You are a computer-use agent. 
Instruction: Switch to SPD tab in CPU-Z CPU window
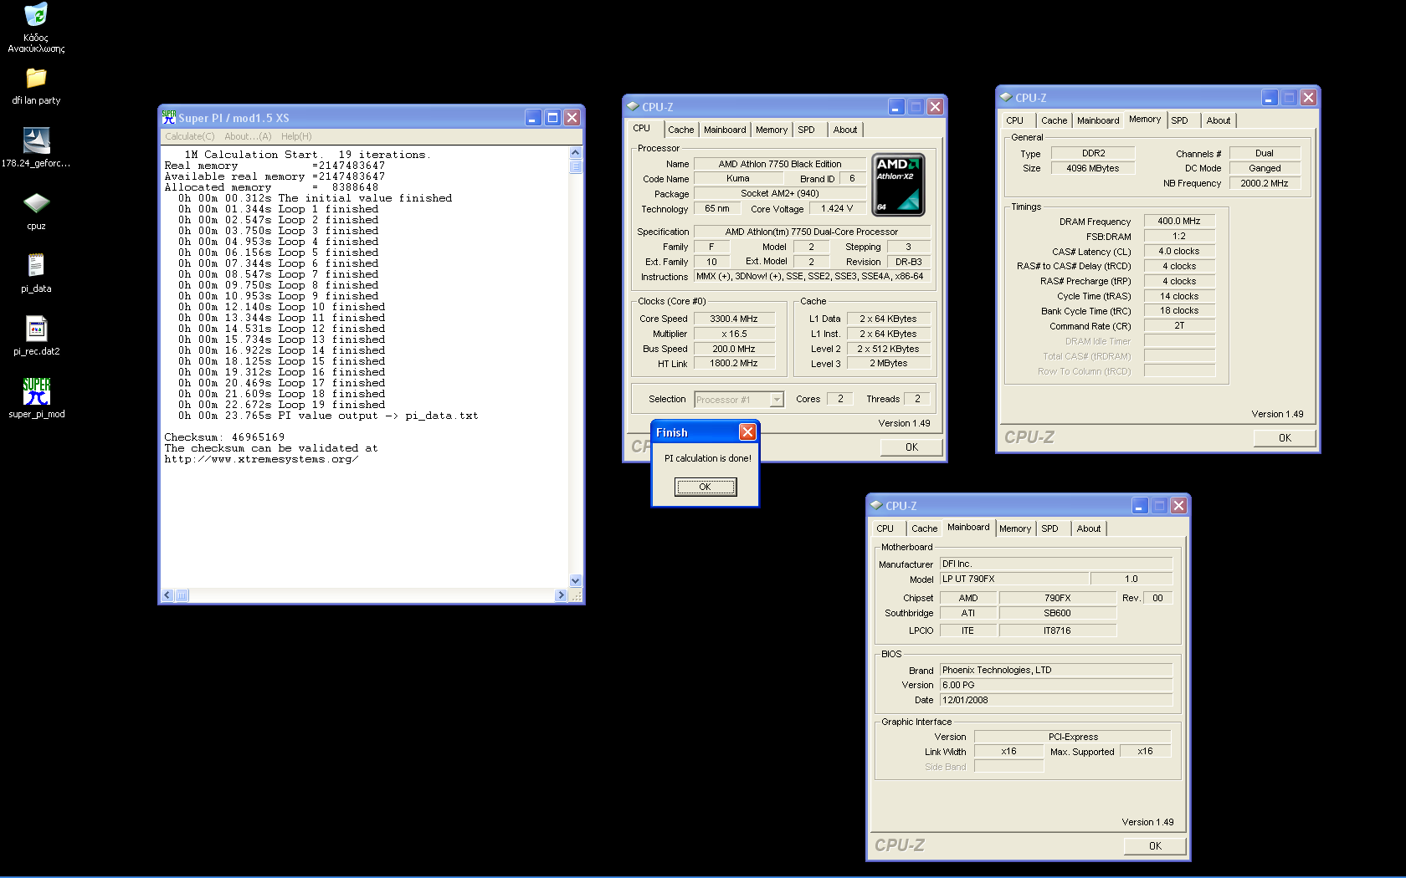point(807,130)
